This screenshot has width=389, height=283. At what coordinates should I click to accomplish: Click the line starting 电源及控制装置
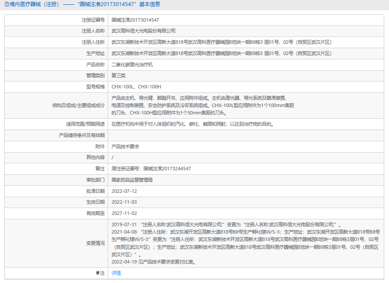(x=203, y=105)
